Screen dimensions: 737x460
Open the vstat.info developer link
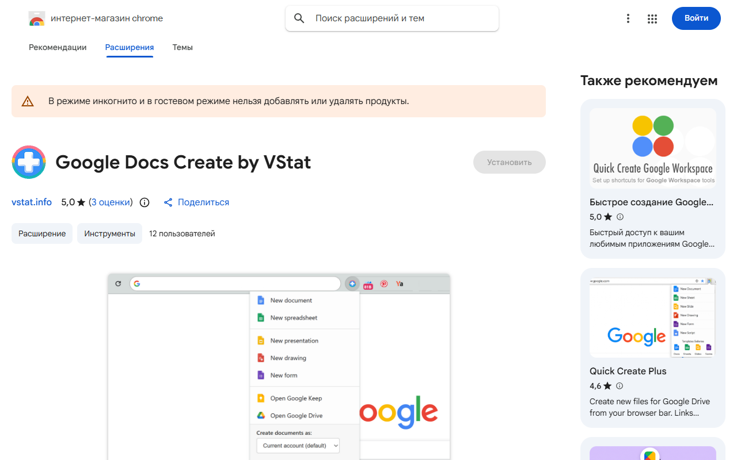(32, 202)
